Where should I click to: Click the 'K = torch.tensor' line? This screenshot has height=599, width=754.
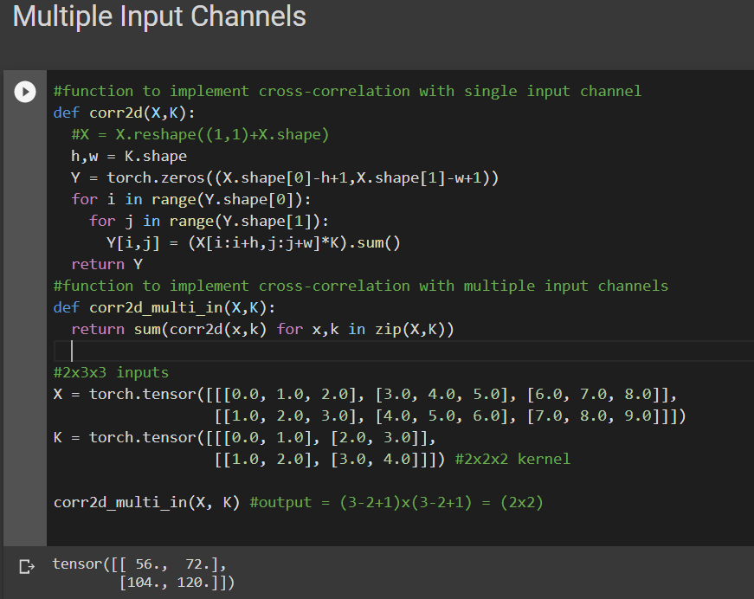(245, 437)
